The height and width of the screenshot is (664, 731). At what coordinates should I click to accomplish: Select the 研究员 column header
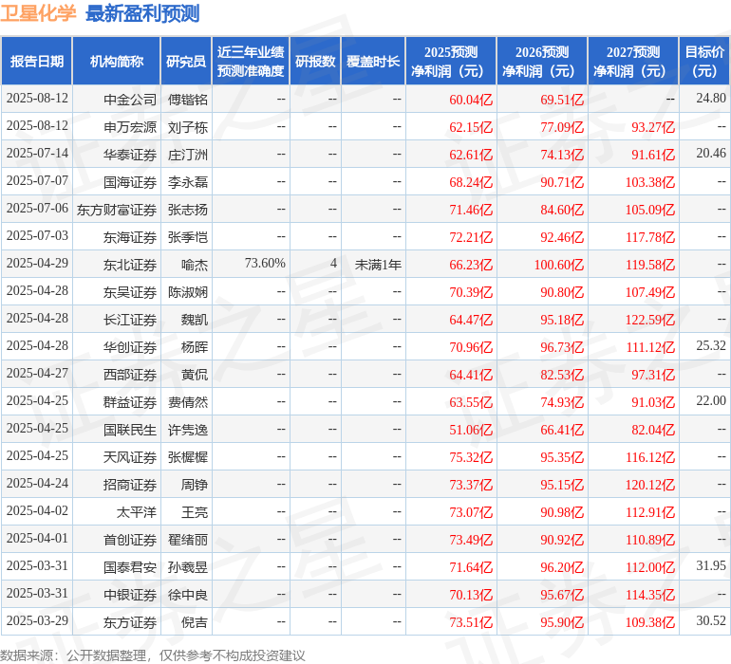[186, 61]
